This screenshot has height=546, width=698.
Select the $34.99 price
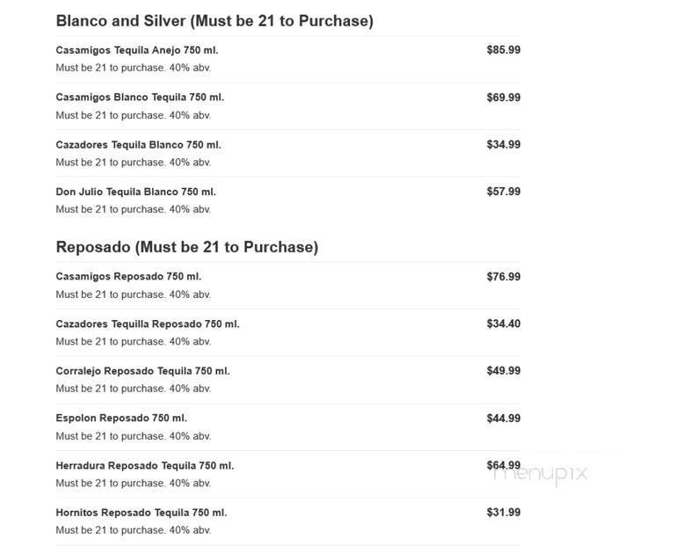coord(503,145)
